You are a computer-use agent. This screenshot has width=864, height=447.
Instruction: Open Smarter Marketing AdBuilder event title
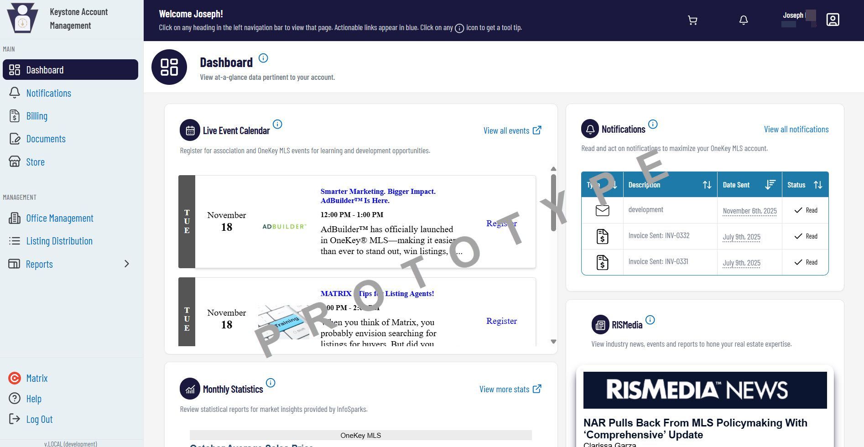(x=378, y=196)
